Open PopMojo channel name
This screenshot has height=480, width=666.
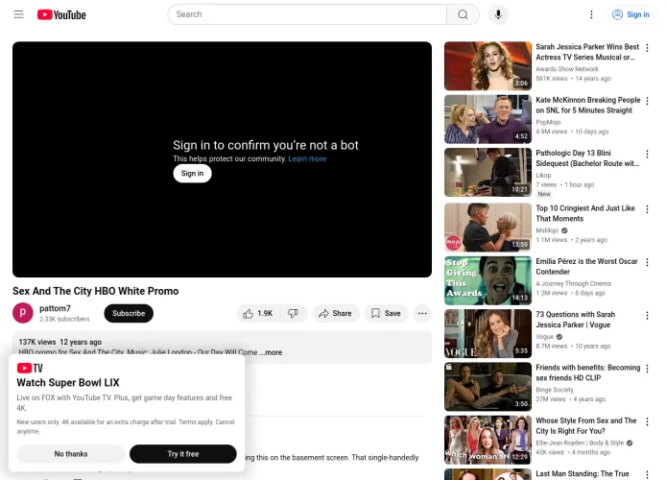[548, 122]
